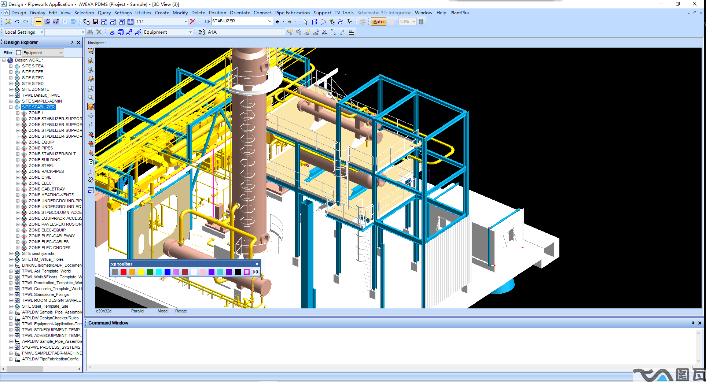This screenshot has height=382, width=706.
Task: Pick the red swatch in xp toolbar
Action: tap(124, 272)
